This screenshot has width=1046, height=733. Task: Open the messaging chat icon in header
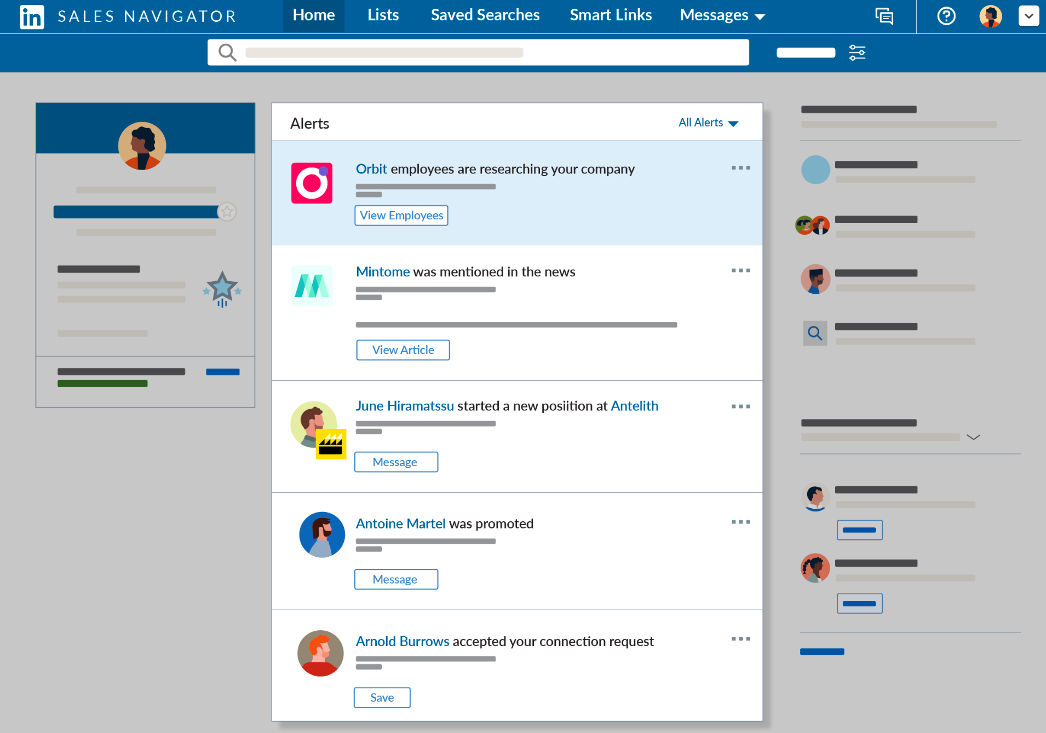884,16
